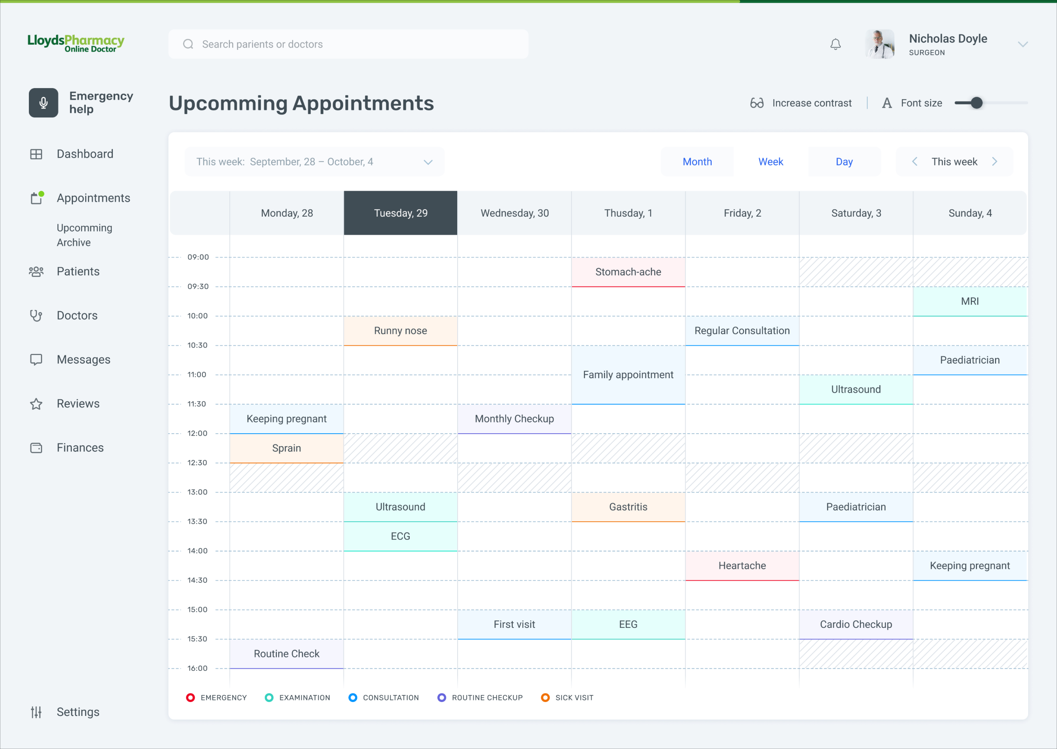1057x749 pixels.
Task: Click the Emergency help microphone icon
Action: 43,102
